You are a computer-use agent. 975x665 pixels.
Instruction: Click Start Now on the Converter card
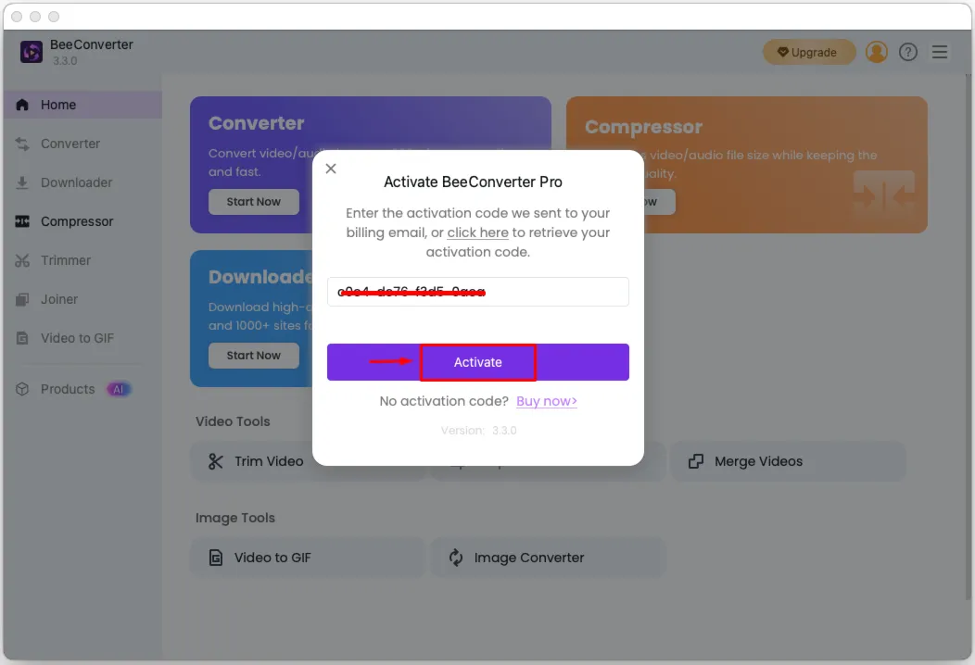point(254,201)
